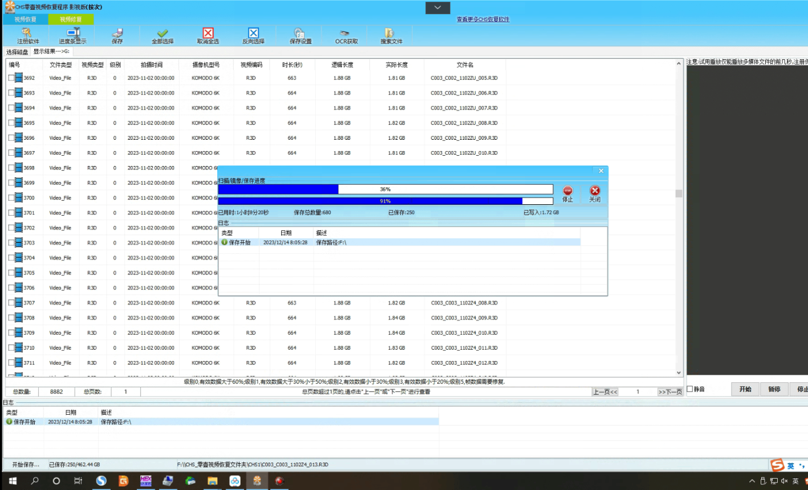Deselect all using 取消全选

pyautogui.click(x=208, y=35)
